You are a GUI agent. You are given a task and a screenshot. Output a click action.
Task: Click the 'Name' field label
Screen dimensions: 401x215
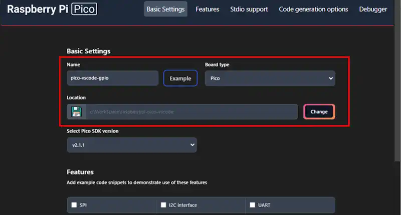[73, 65]
